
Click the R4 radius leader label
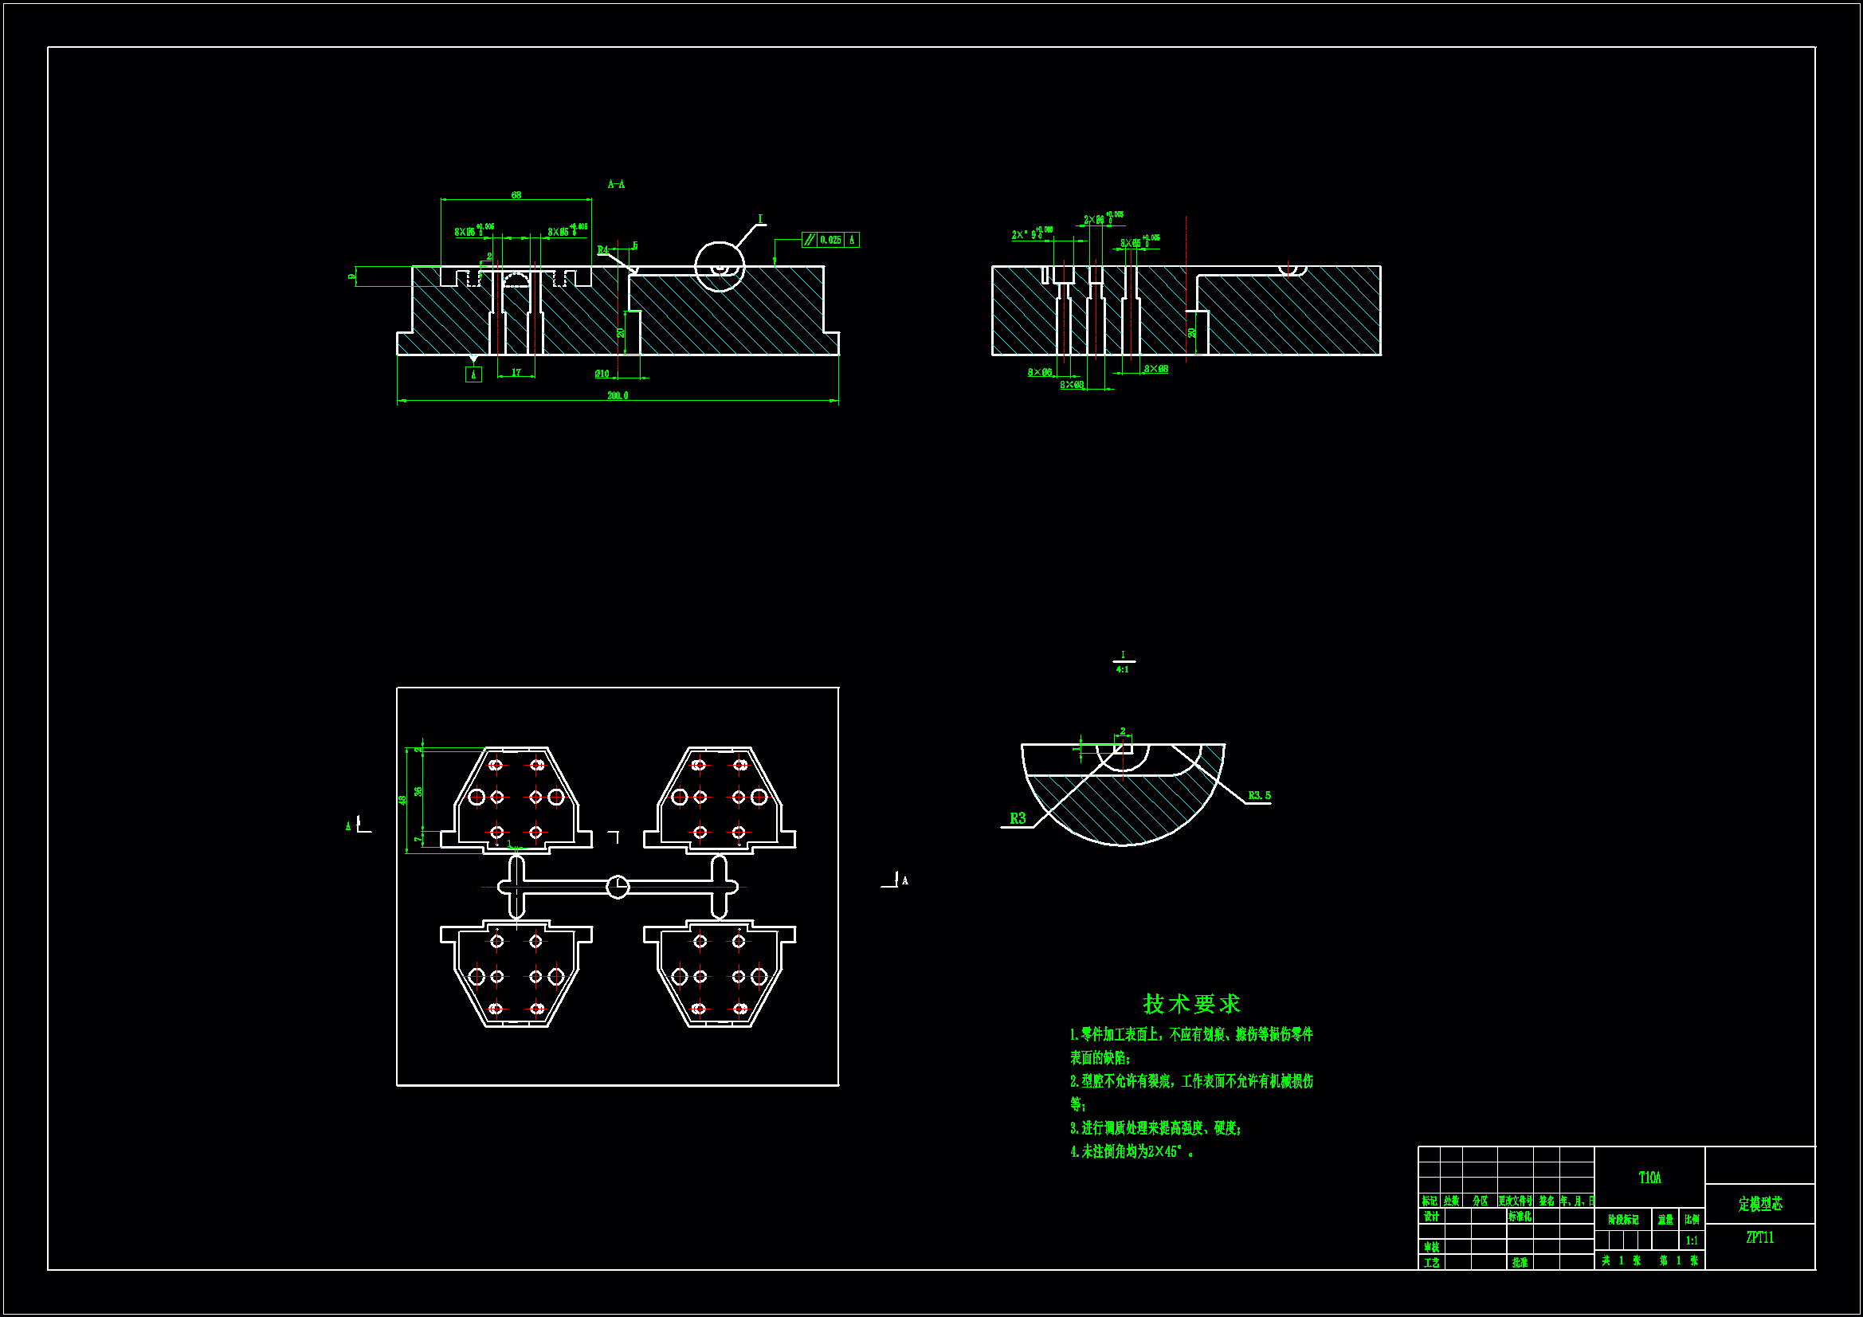(x=603, y=250)
